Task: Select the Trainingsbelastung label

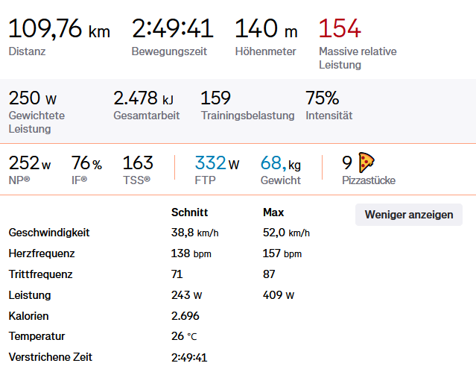Action: (247, 116)
